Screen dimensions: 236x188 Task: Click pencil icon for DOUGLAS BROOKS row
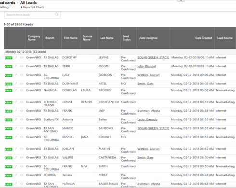(15, 91)
